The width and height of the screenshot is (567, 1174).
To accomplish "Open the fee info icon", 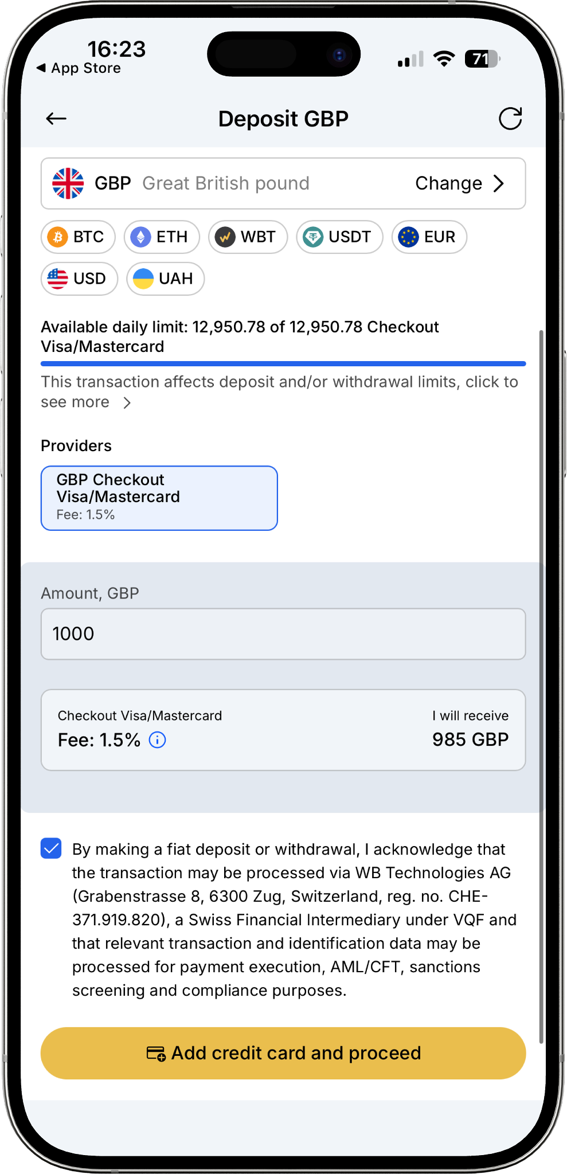I will 158,740.
